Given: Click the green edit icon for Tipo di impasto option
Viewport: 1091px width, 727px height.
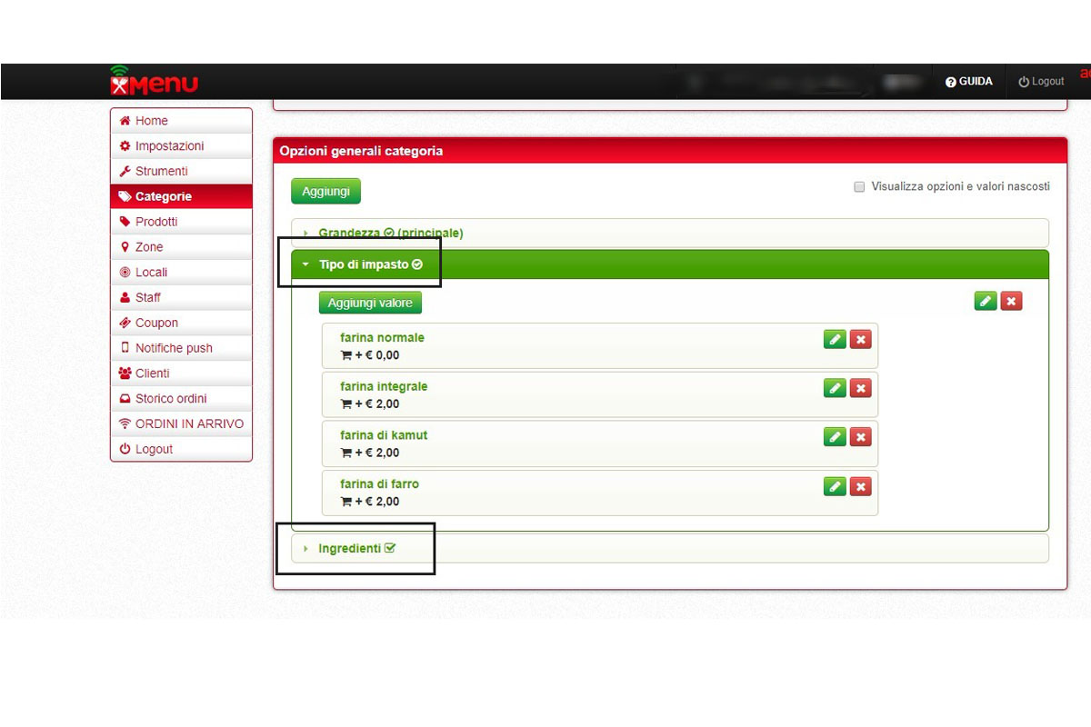Looking at the screenshot, I should coord(986,301).
